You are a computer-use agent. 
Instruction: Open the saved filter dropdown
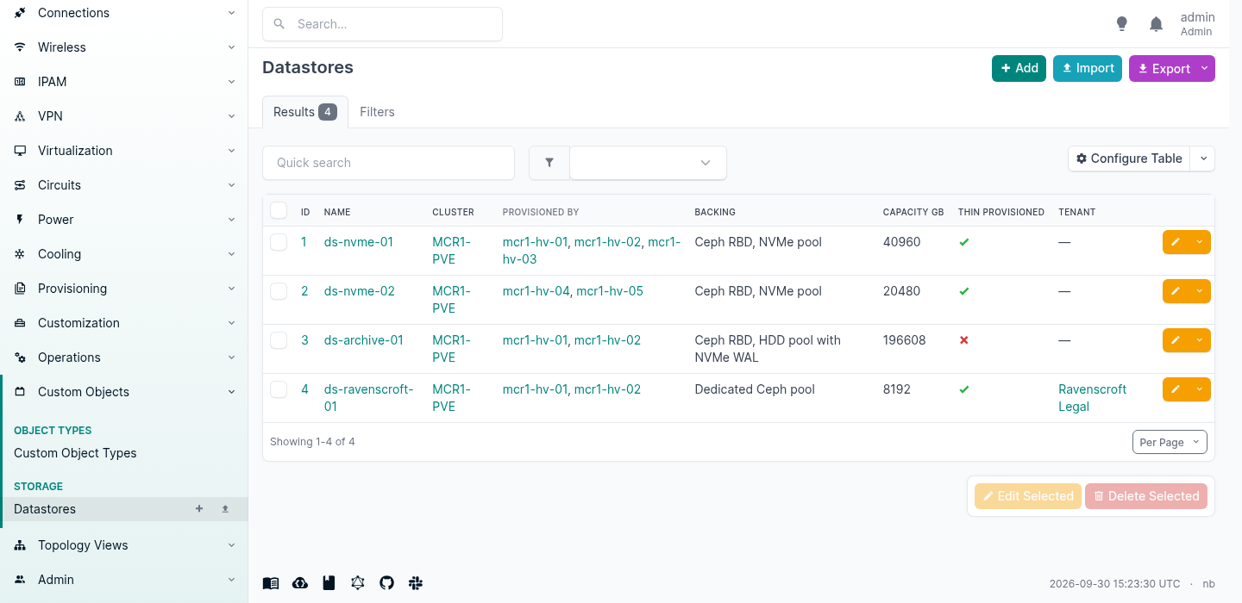[x=648, y=163]
